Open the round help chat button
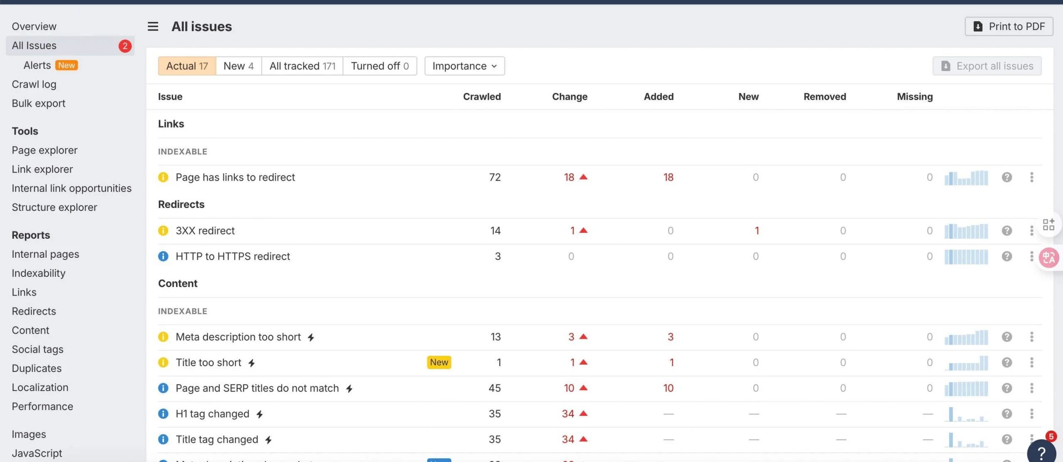The height and width of the screenshot is (462, 1063). click(x=1041, y=452)
